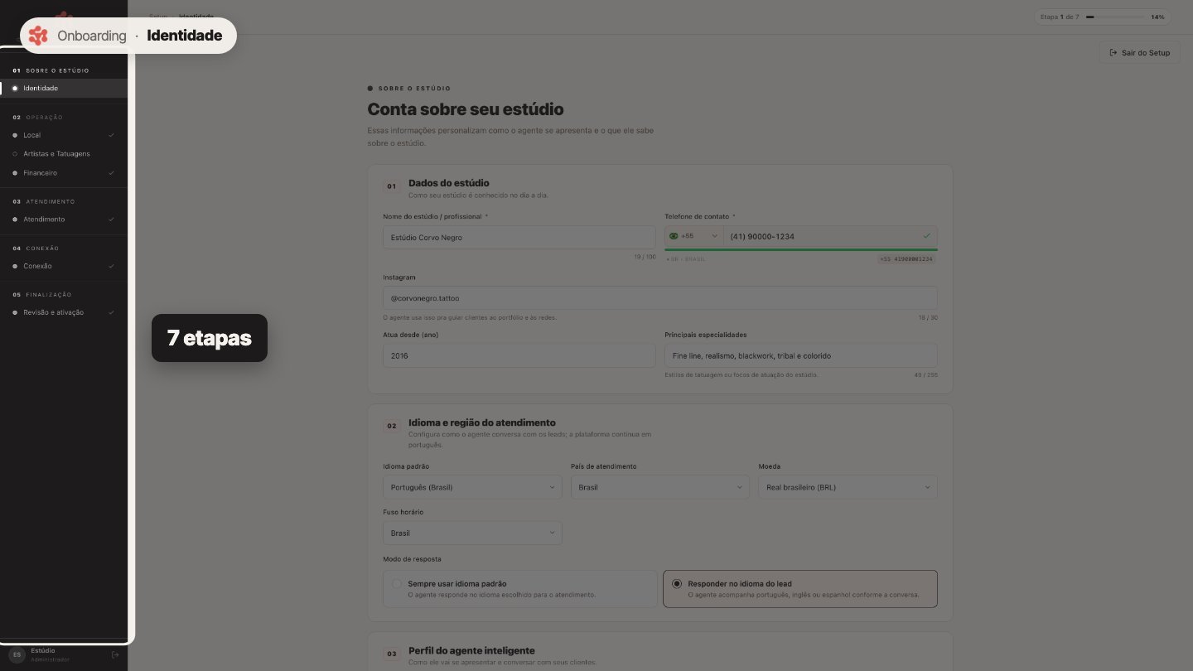The width and height of the screenshot is (1193, 671).
Task: Click the 01 badge beside Dados do estúdio
Action: point(392,187)
